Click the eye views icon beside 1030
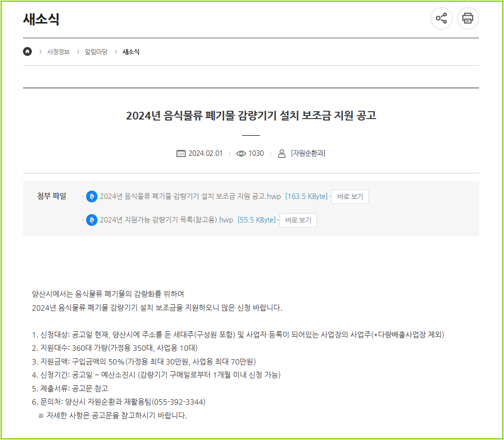Image resolution: width=504 pixels, height=440 pixels. [241, 153]
